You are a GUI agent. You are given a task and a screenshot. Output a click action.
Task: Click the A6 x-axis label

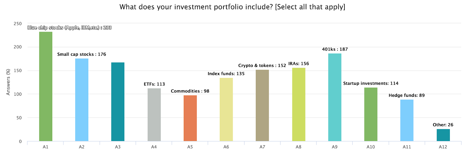pyautogui.click(x=226, y=147)
